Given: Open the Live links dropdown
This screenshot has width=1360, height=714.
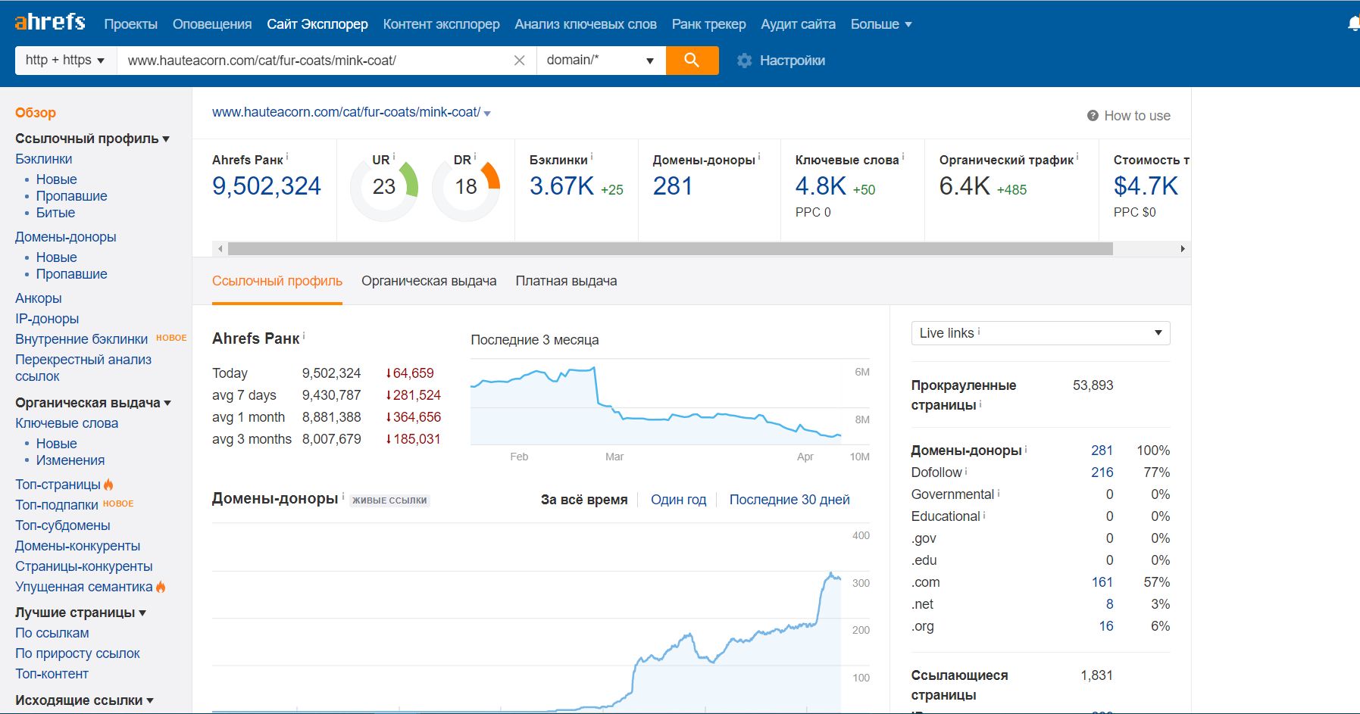Looking at the screenshot, I should 1040,333.
